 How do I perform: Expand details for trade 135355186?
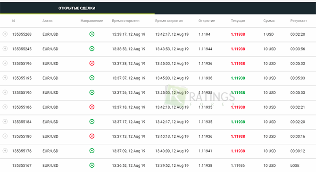(5, 107)
